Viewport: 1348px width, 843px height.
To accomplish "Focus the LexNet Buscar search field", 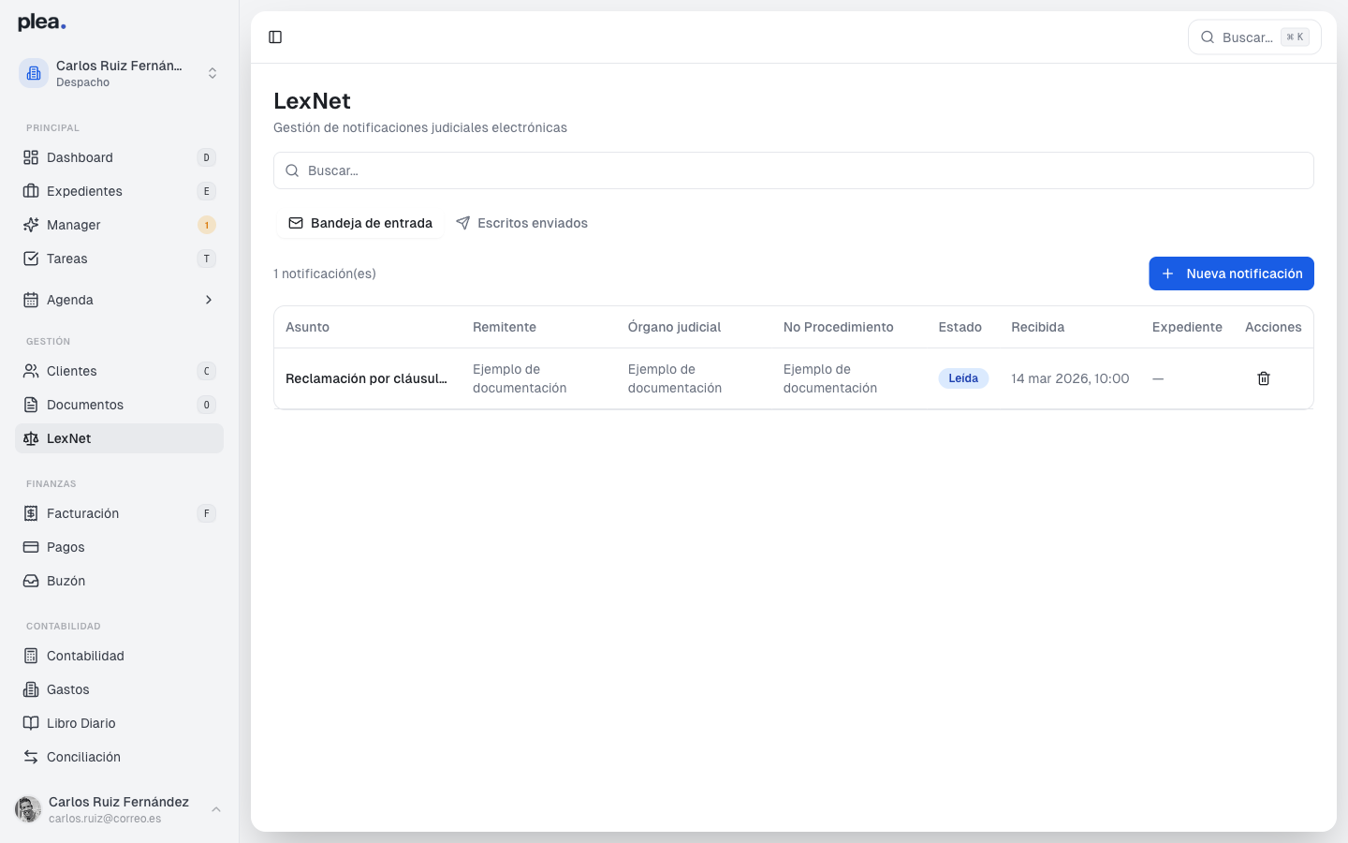I will [794, 170].
